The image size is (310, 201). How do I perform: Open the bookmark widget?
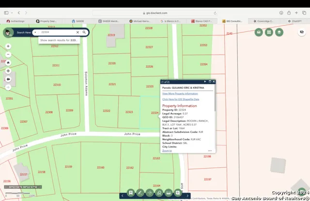tap(131, 193)
